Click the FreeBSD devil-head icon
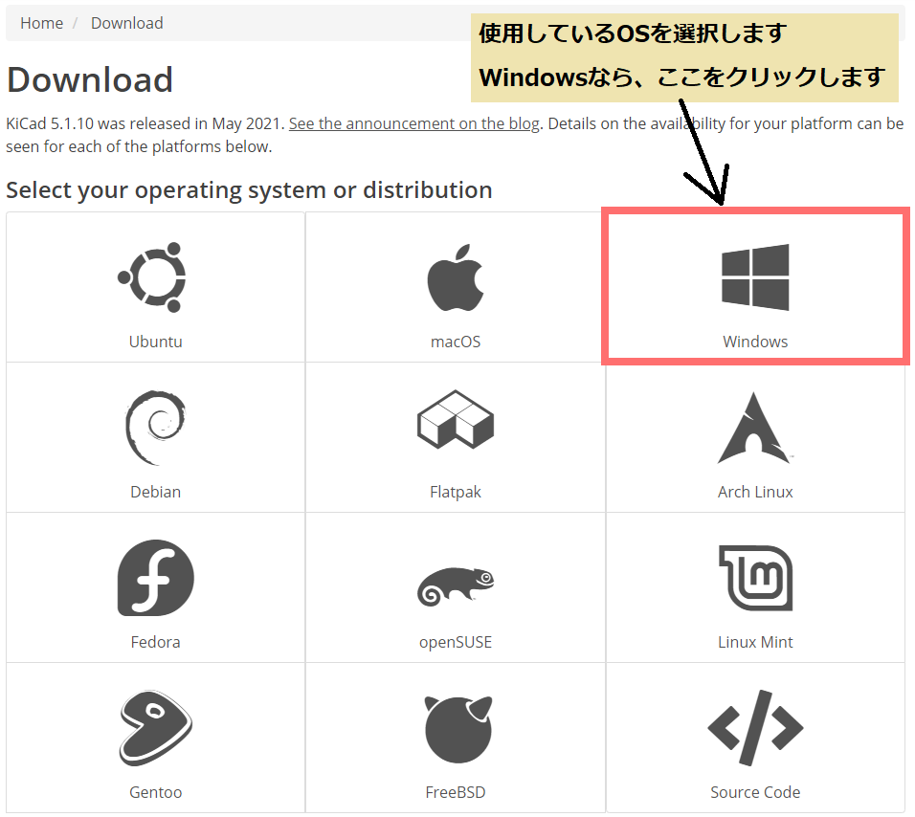Viewport: 915px width, 817px height. [x=458, y=729]
